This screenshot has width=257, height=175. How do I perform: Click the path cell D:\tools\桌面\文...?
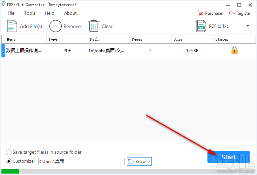(107, 51)
